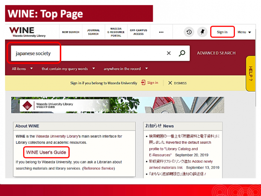Open OFF-CAMPUS ACCESS nav item
Viewport: 261px width, 196px height.
pyautogui.click(x=139, y=32)
